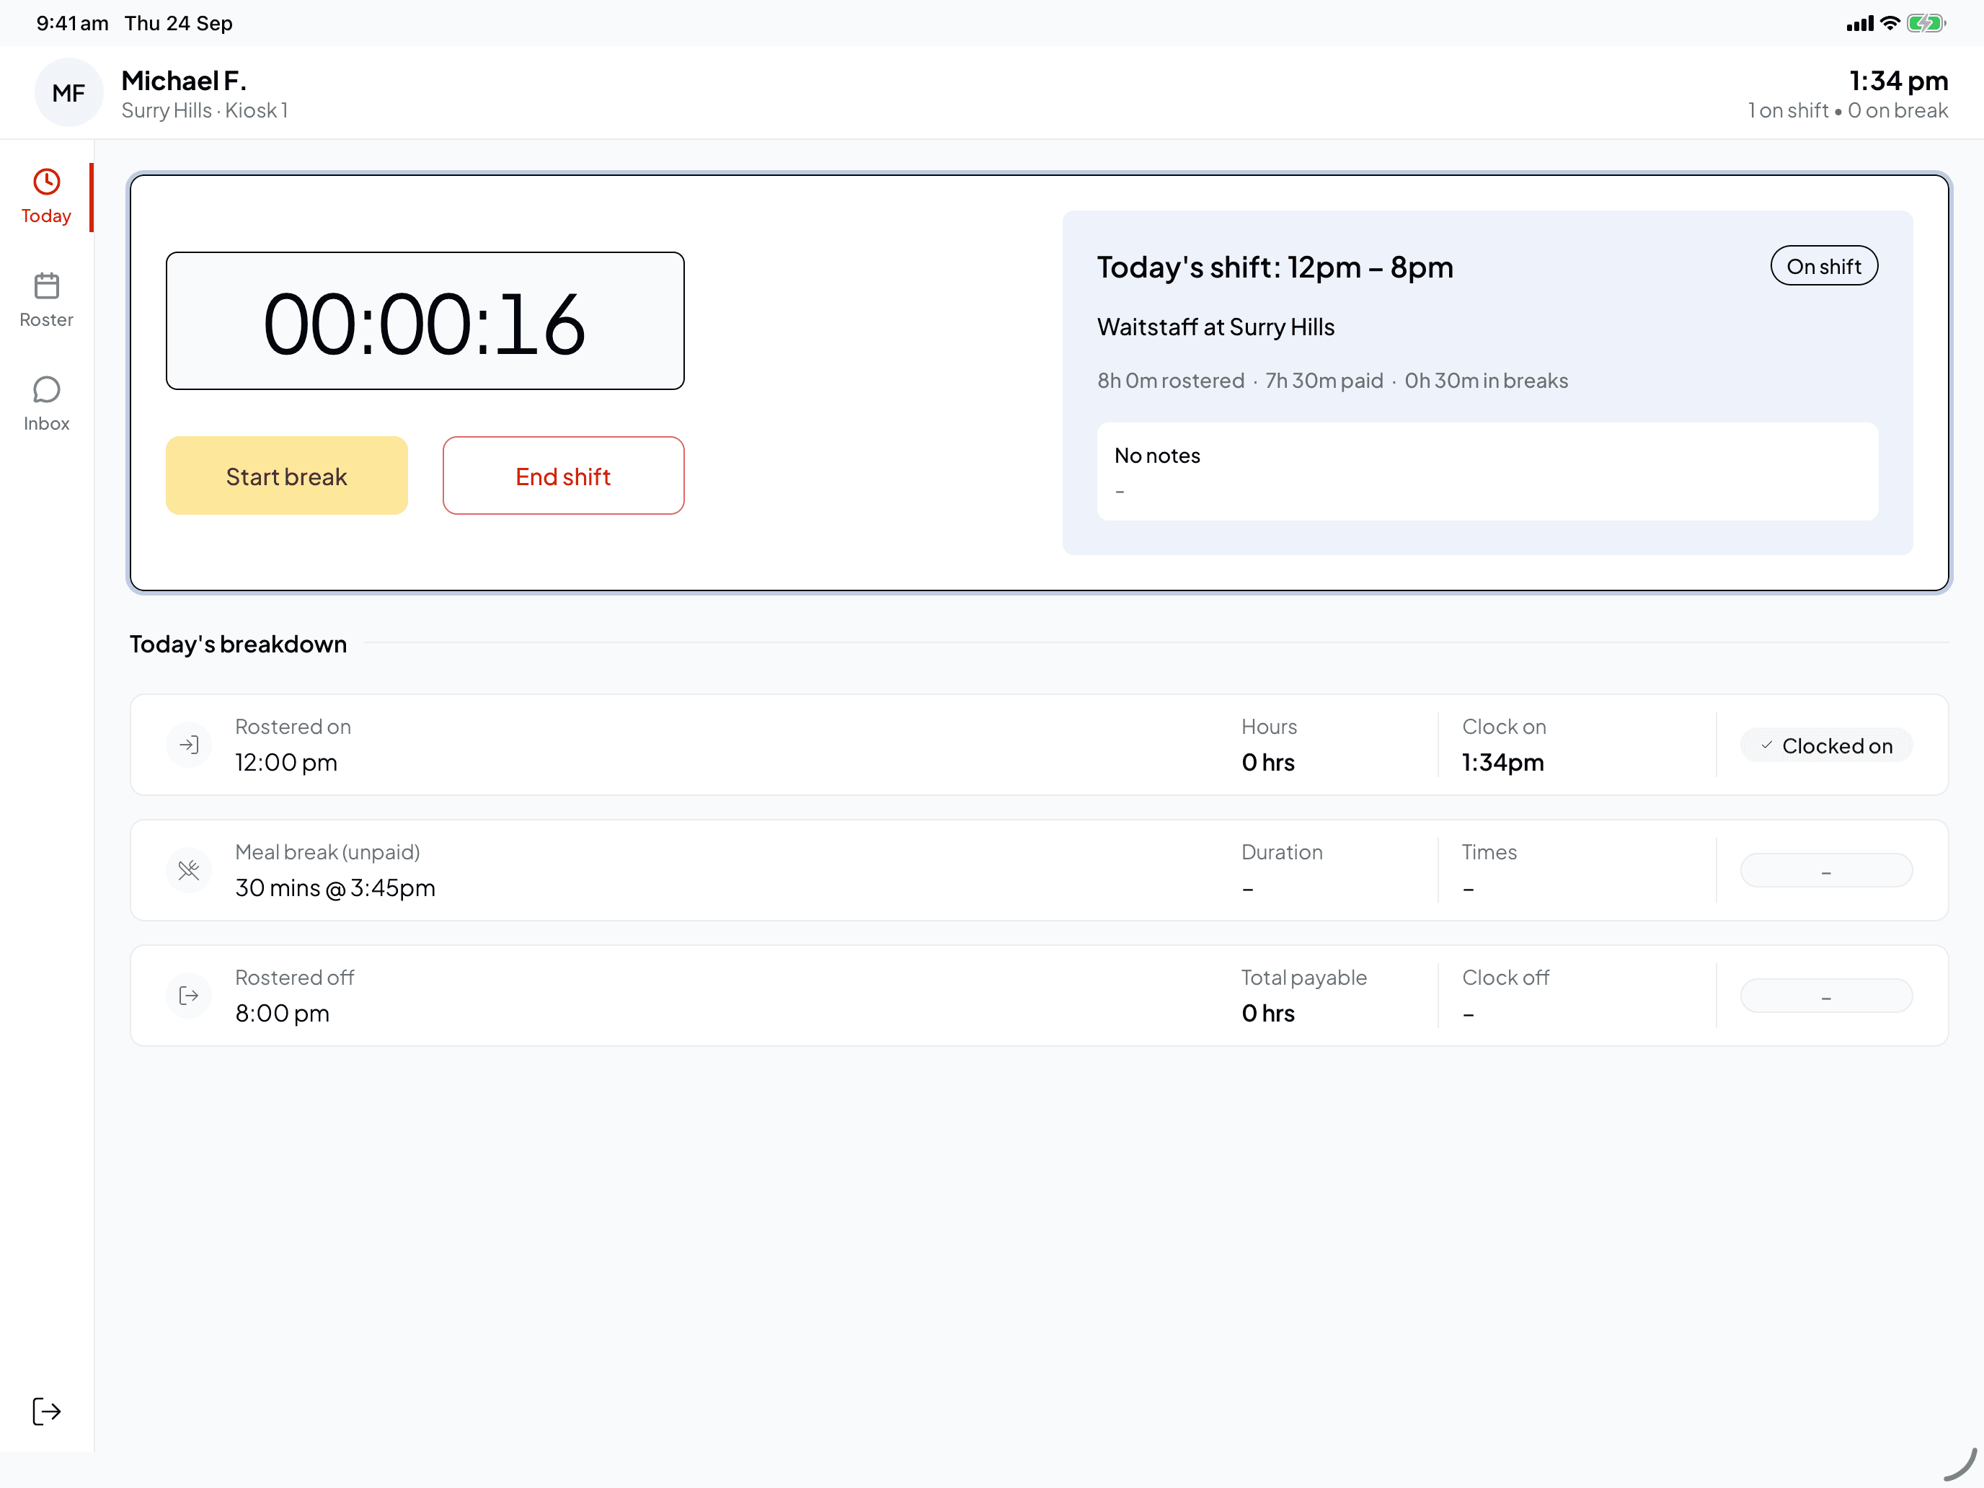Click the 9:41 am status bar clock
Viewport: 1984px width, 1488px height.
tap(73, 23)
